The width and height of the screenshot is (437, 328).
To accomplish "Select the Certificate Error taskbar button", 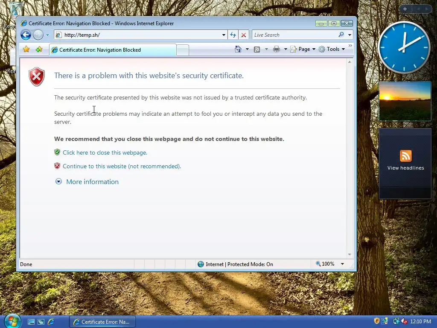I will (102, 322).
